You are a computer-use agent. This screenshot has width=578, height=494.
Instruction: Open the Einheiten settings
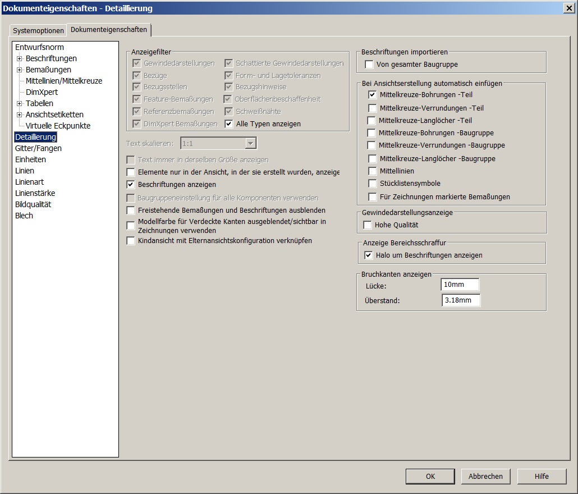(x=31, y=159)
